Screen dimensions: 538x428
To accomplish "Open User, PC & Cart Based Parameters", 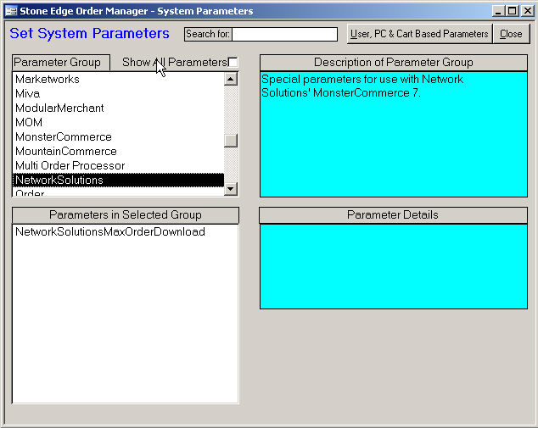I will pos(419,34).
